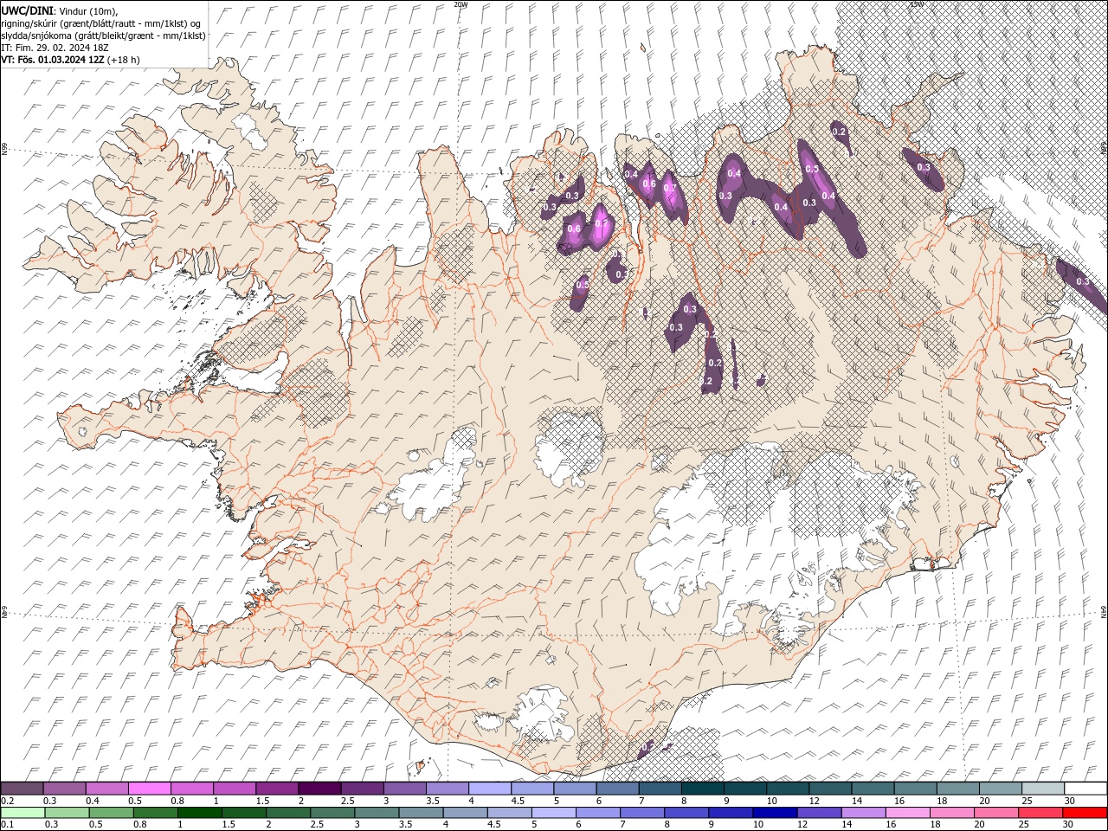This screenshot has width=1108, height=831.
Task: Pick the snow legend swatch between 12 and 14
Action: (x=830, y=789)
